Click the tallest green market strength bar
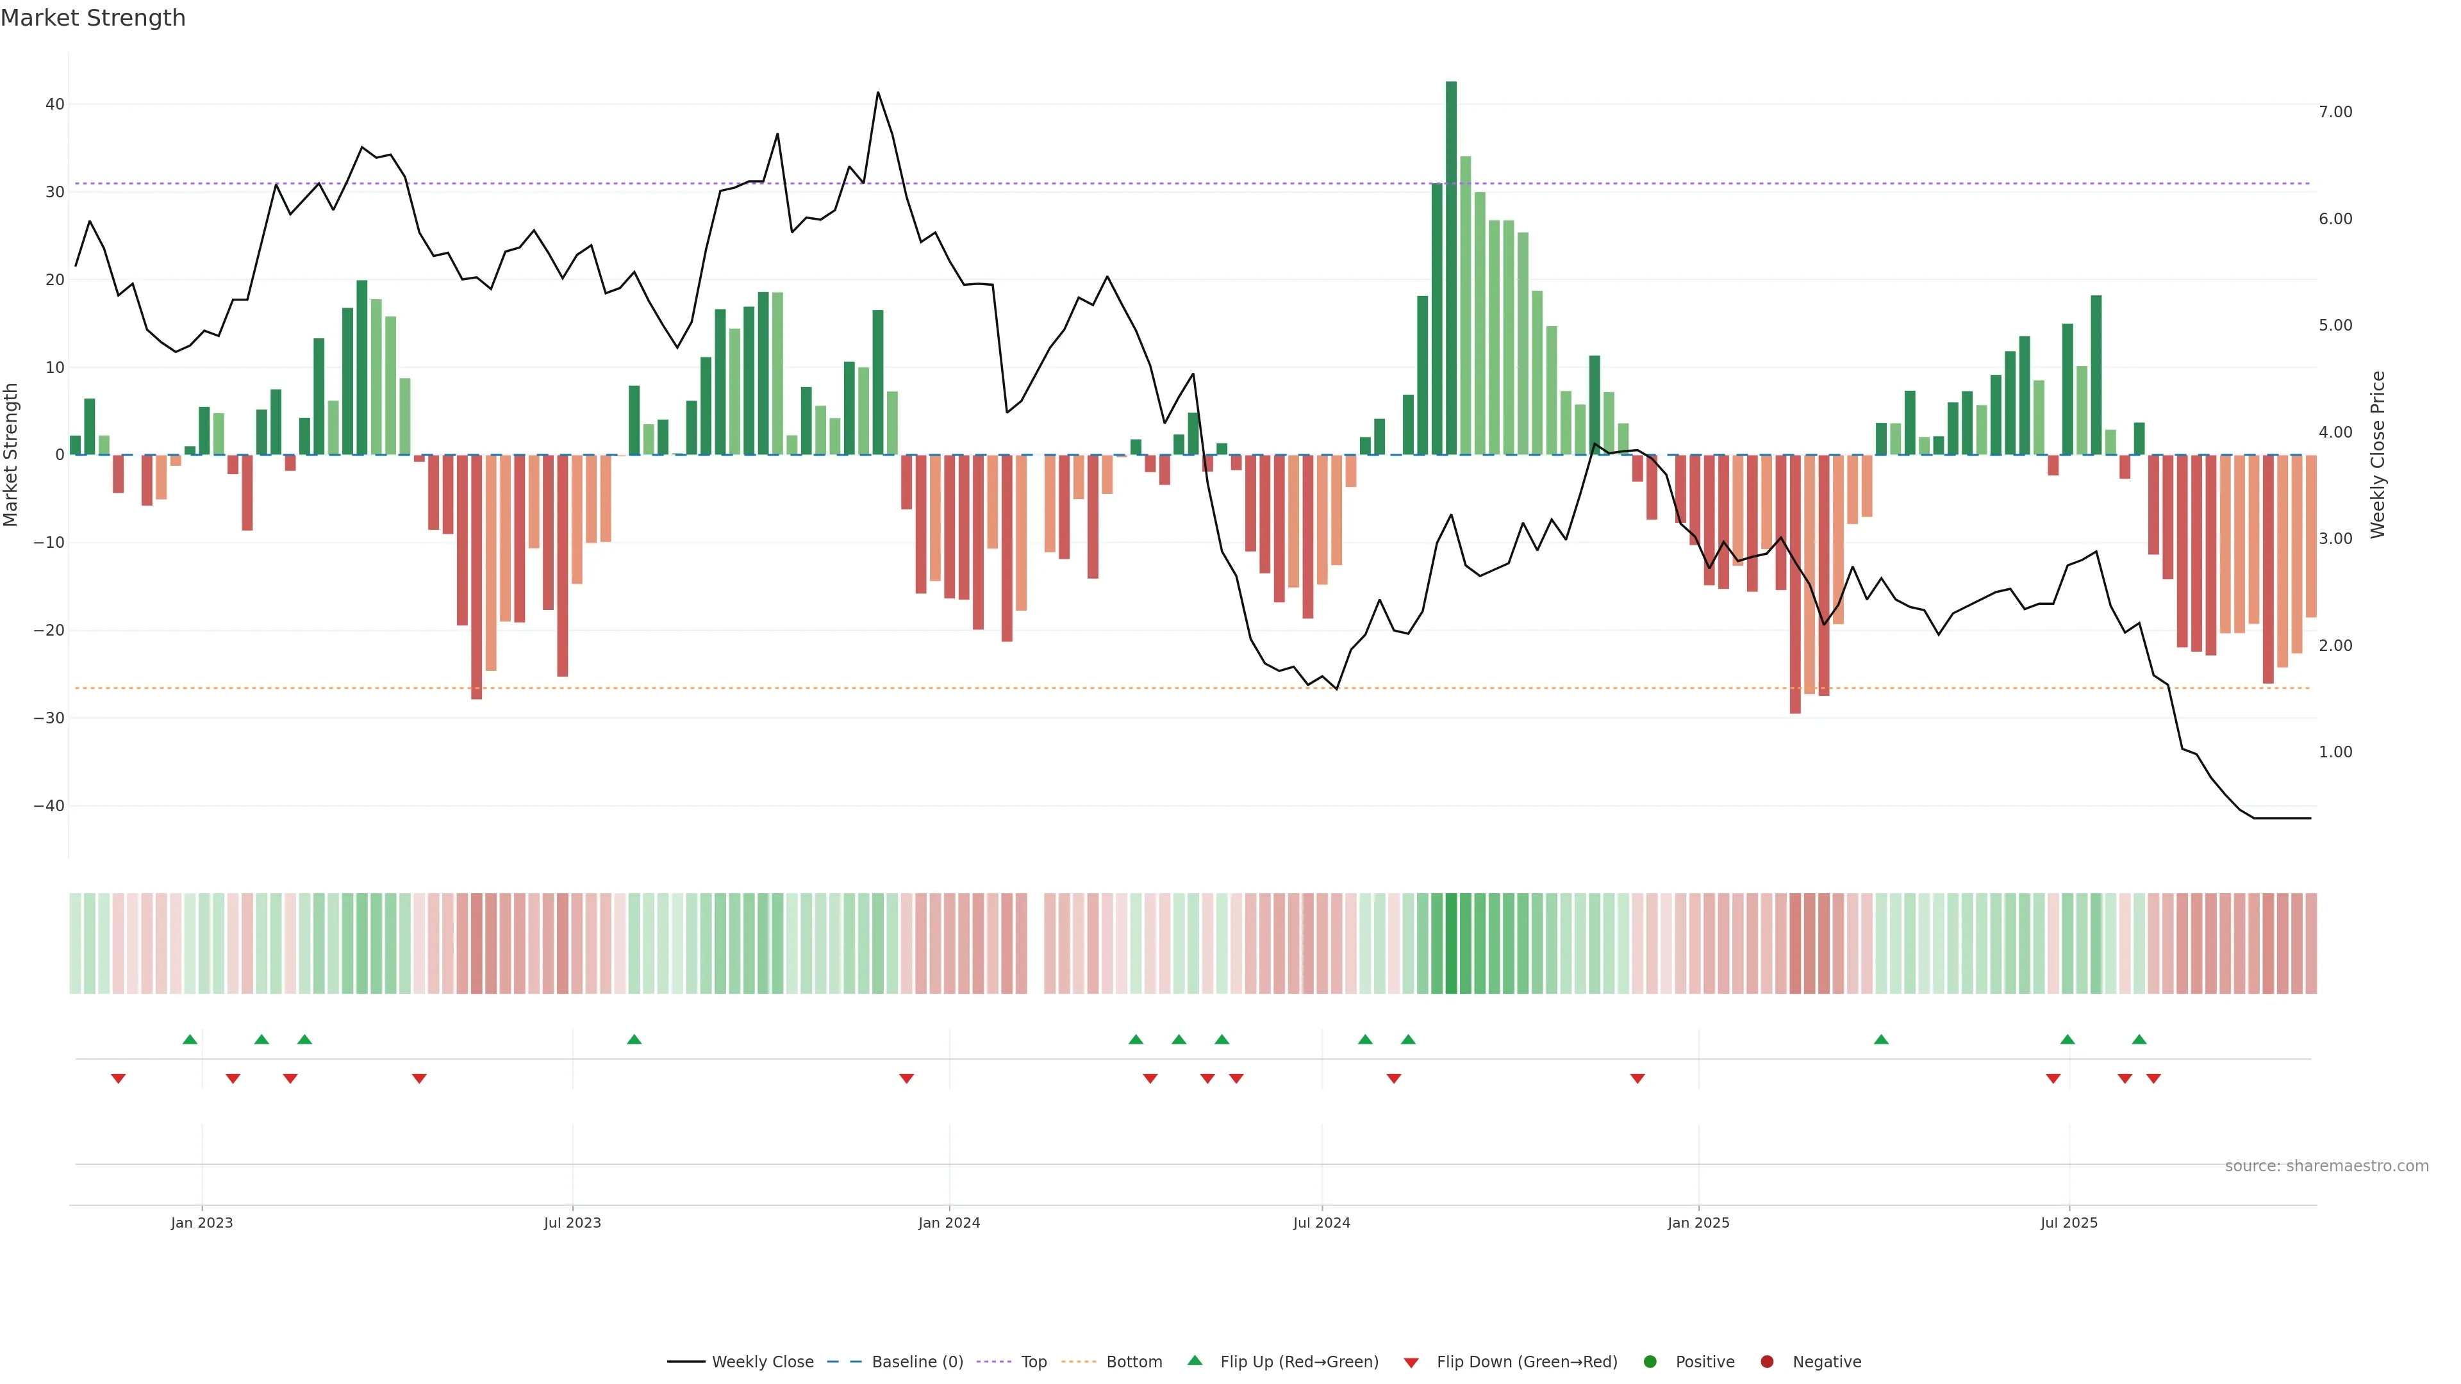This screenshot has width=2461, height=1384. coord(1451,267)
